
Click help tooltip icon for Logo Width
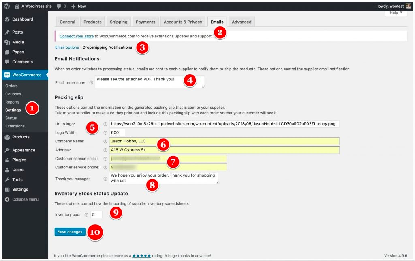coord(105,133)
